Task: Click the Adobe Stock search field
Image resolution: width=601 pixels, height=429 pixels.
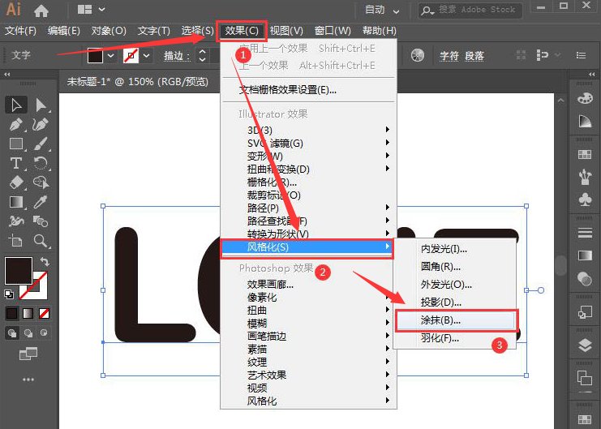Action: click(x=470, y=10)
